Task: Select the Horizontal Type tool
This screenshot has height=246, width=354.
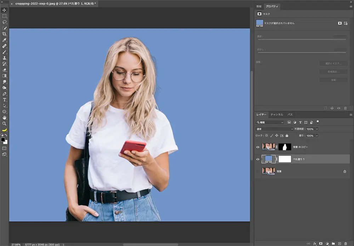Action: pos(4,100)
